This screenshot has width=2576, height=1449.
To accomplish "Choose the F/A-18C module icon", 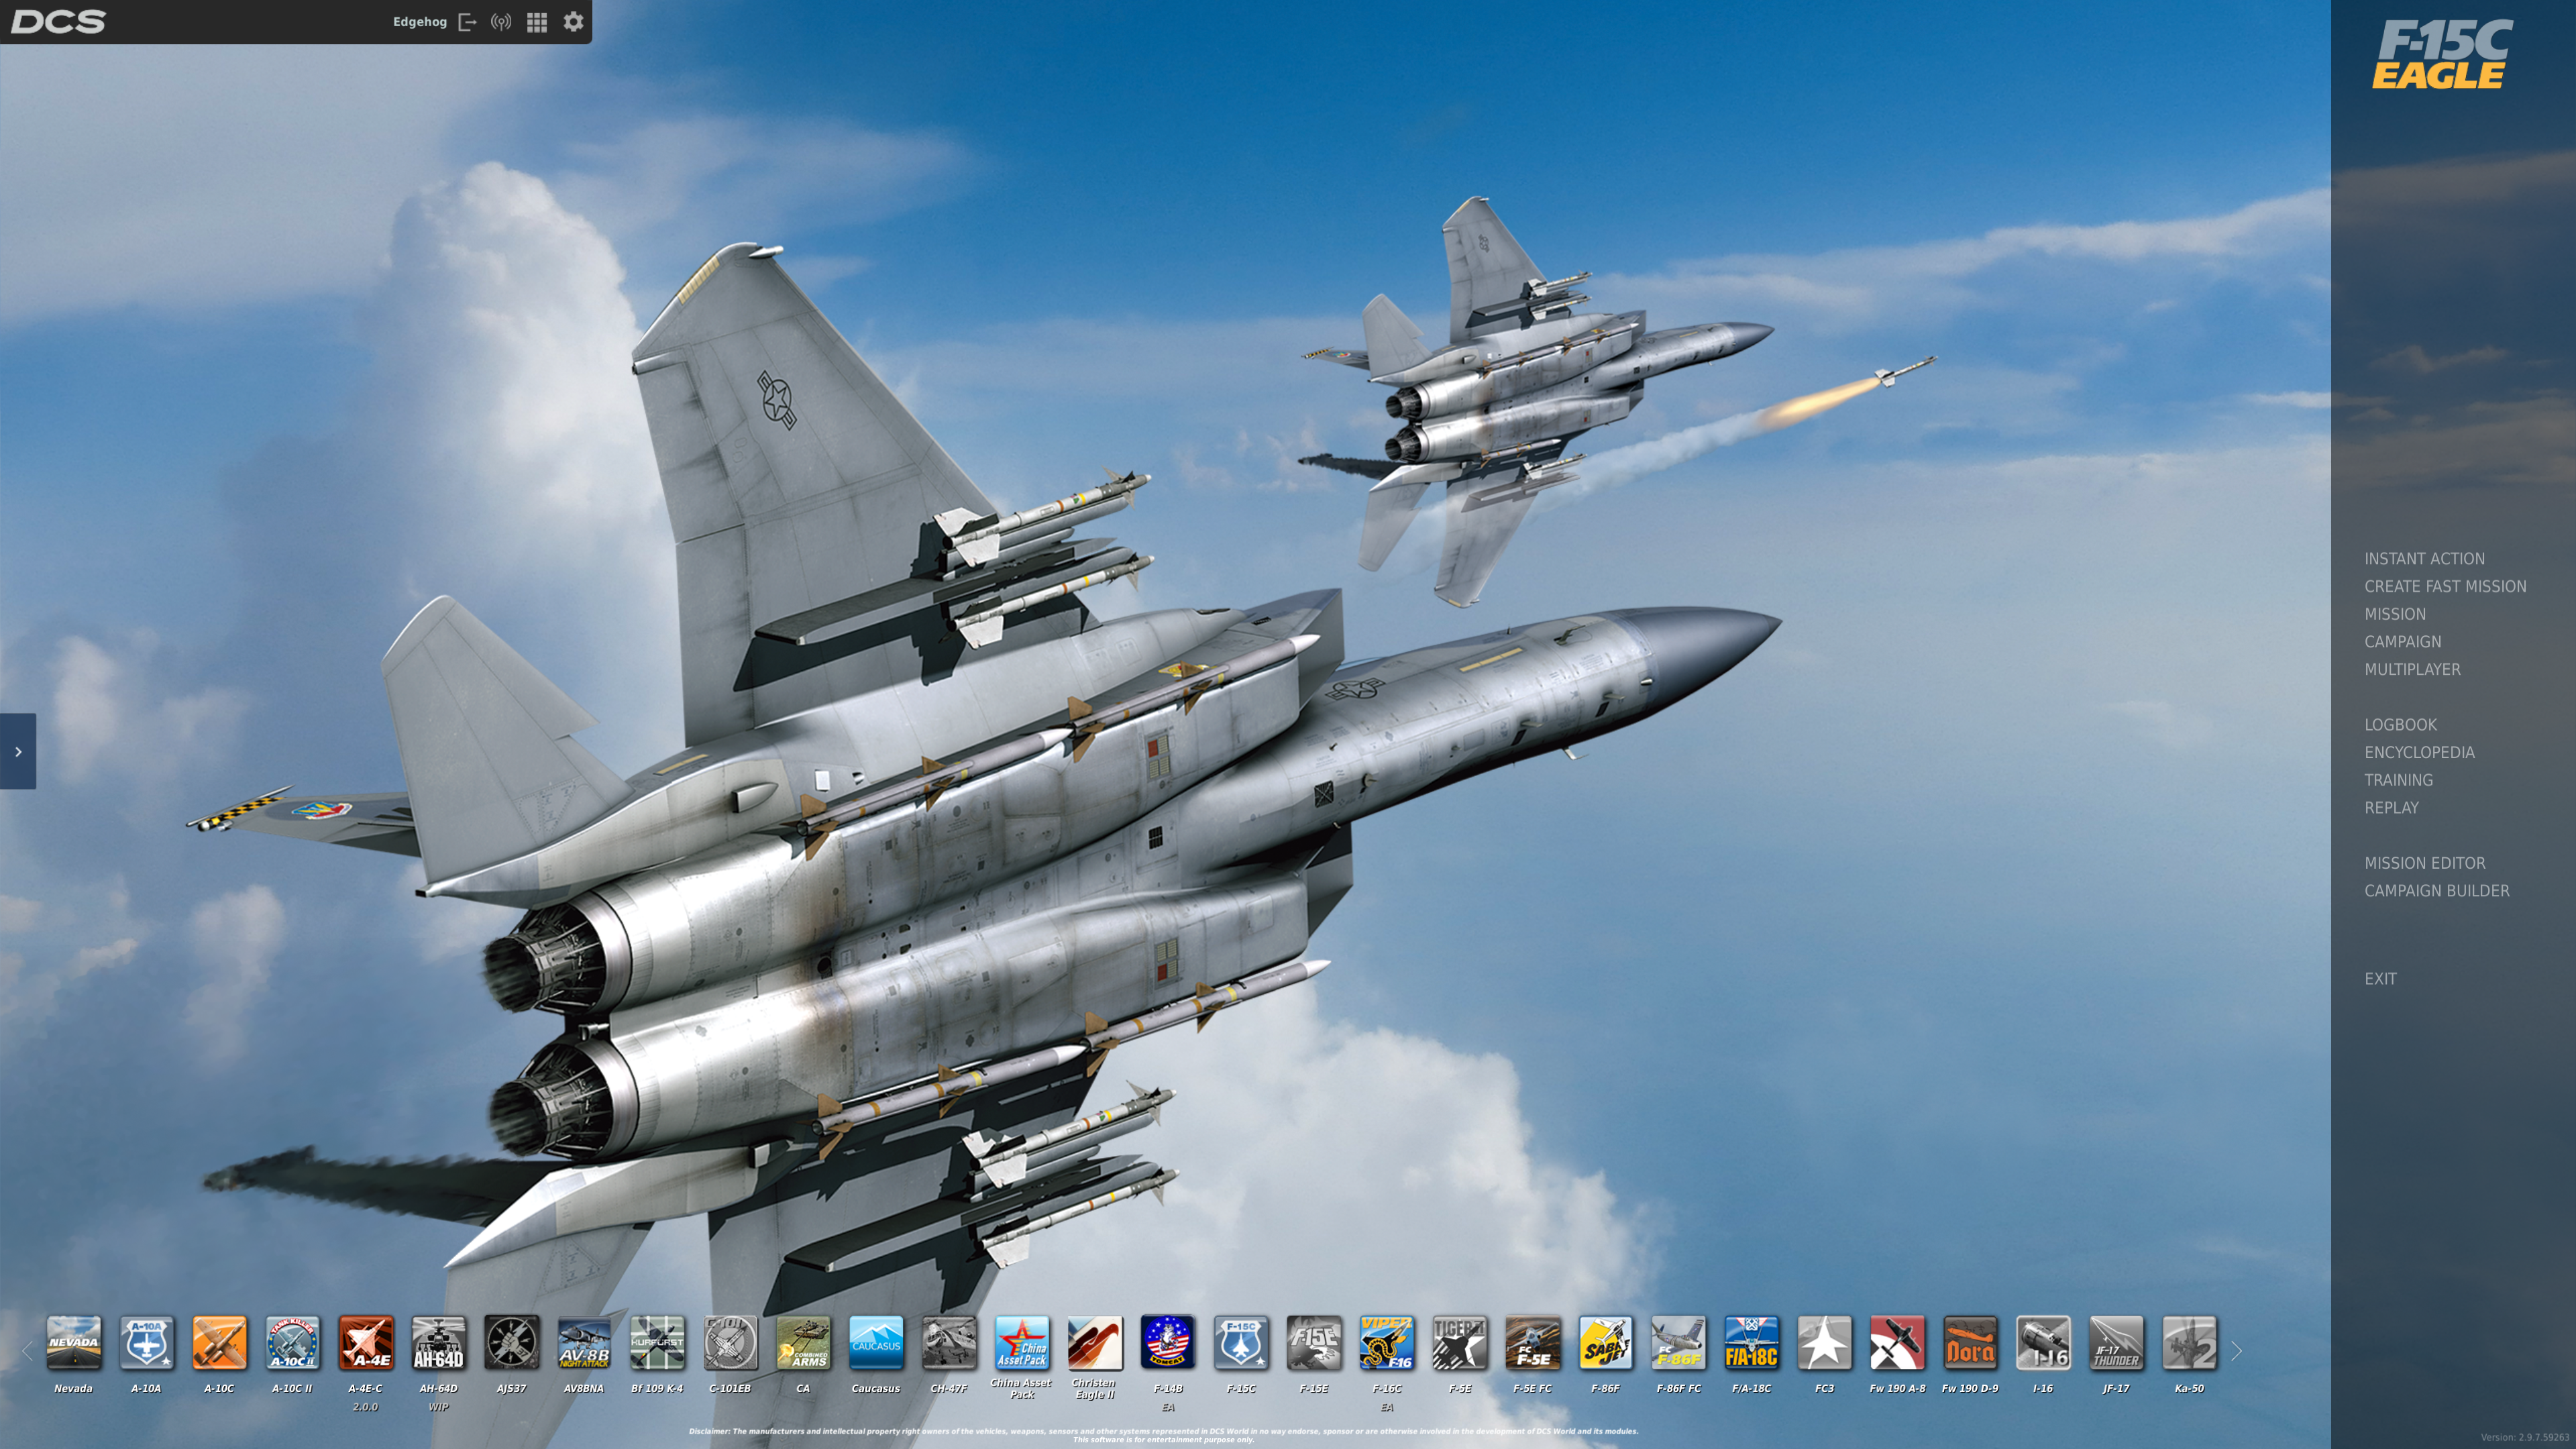I will 1752,1342.
